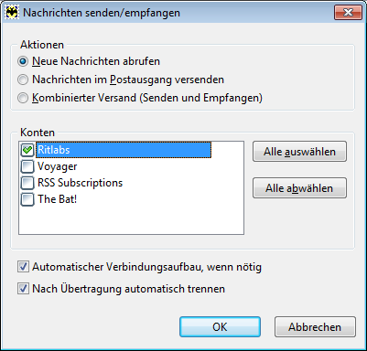Viewport: 367px width, 351px height.
Task: Click Alle abwählen button
Action: [299, 188]
